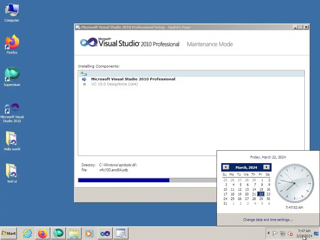Click the blue arrow in-progress icon

(x=84, y=79)
